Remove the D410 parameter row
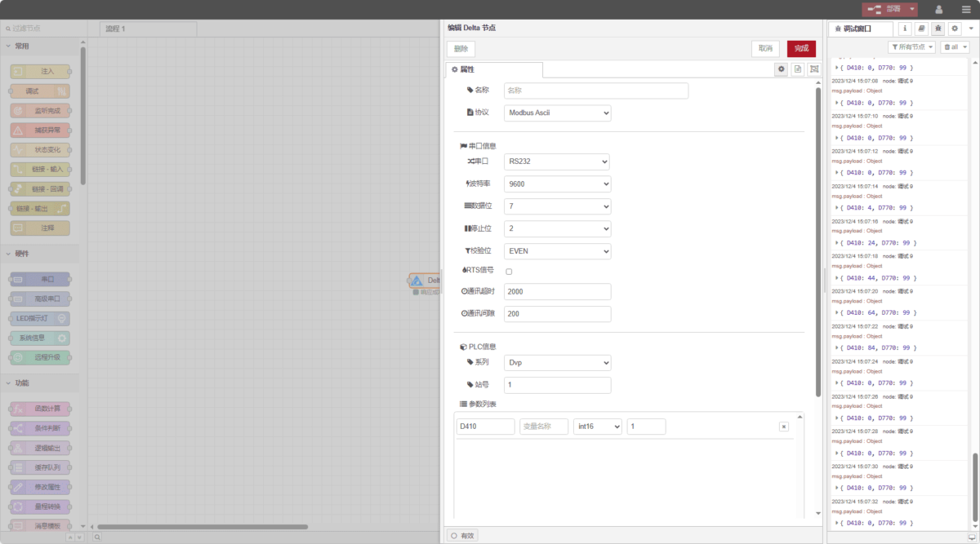The height and width of the screenshot is (544, 980). [x=783, y=427]
